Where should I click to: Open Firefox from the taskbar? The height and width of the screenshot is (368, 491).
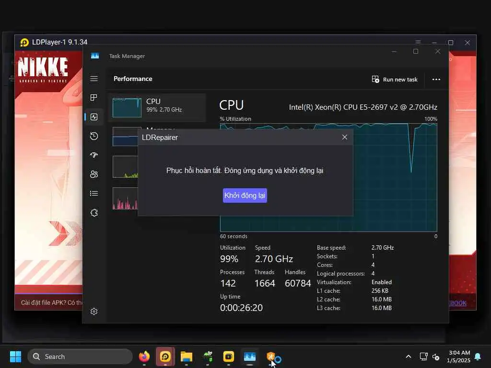[144, 356]
